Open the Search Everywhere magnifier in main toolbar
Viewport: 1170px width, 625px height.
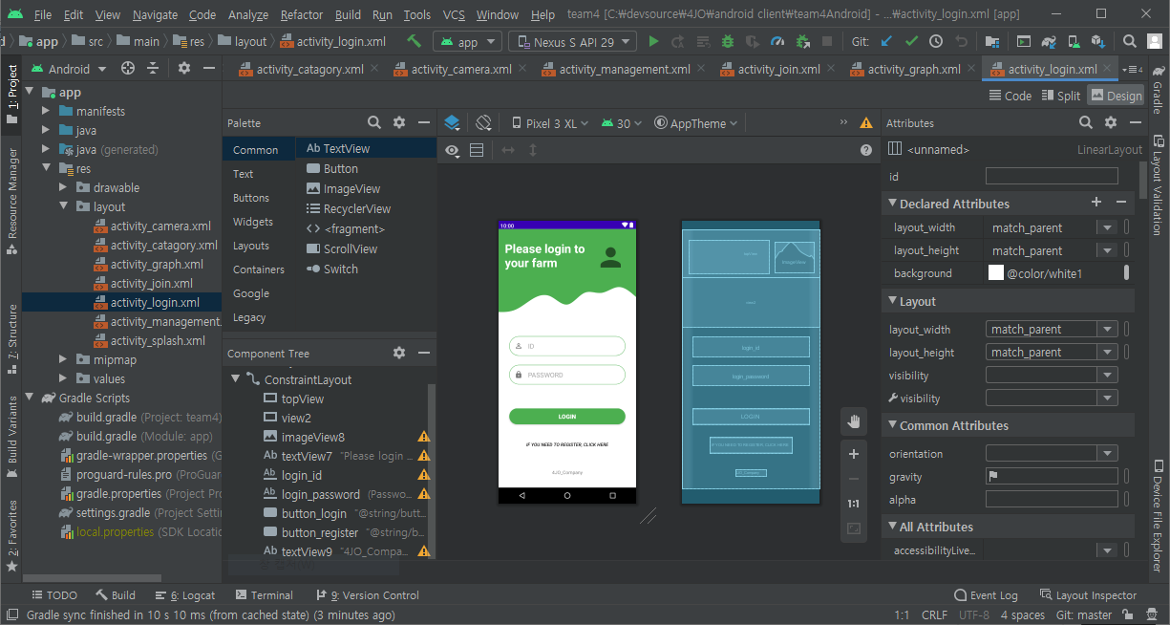[1130, 41]
